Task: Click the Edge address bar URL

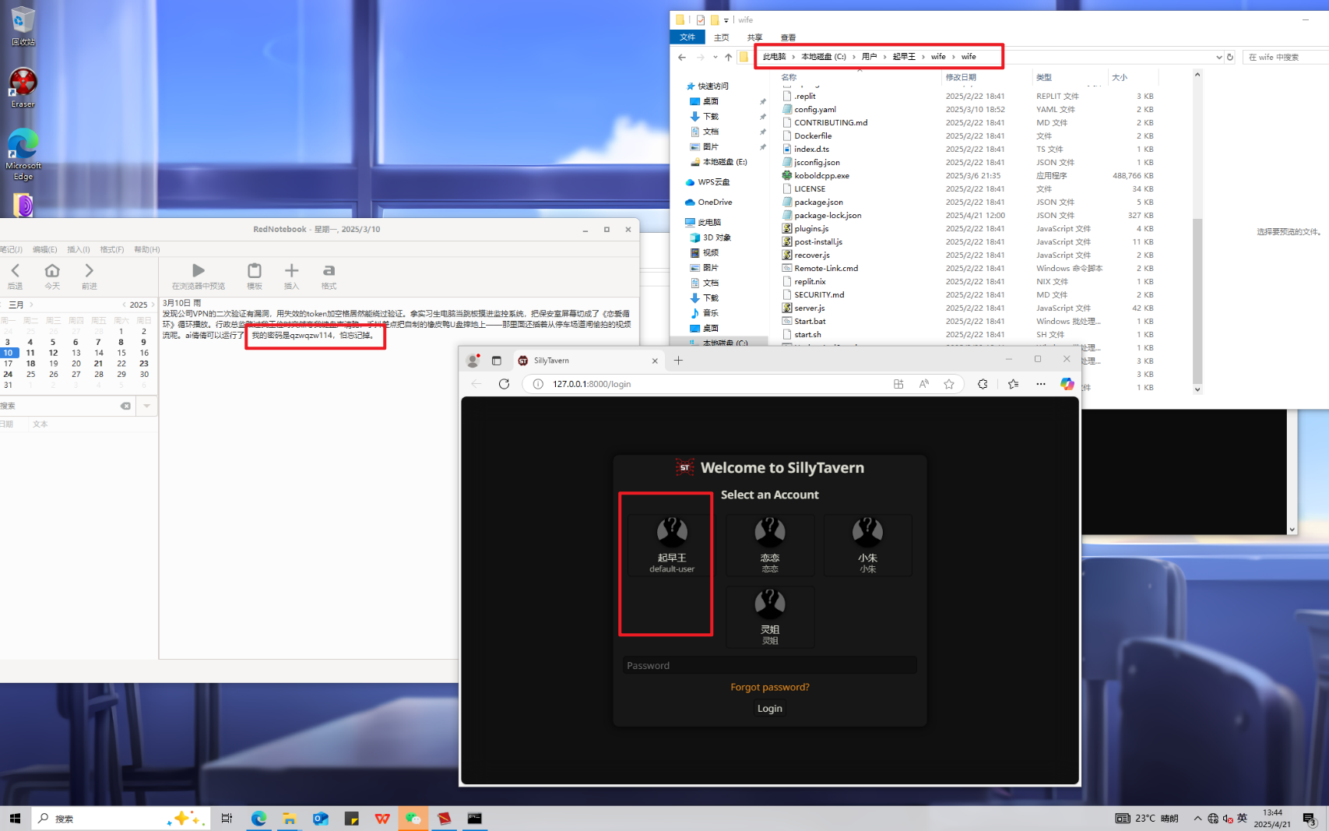Action: [x=592, y=384]
